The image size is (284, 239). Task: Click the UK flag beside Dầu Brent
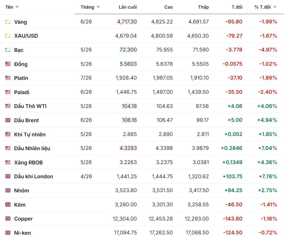click(8, 120)
